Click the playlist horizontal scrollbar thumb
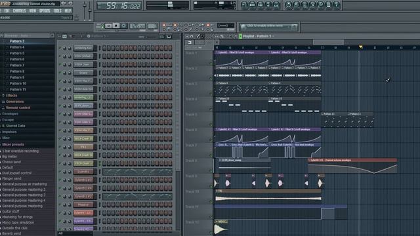 328,42
